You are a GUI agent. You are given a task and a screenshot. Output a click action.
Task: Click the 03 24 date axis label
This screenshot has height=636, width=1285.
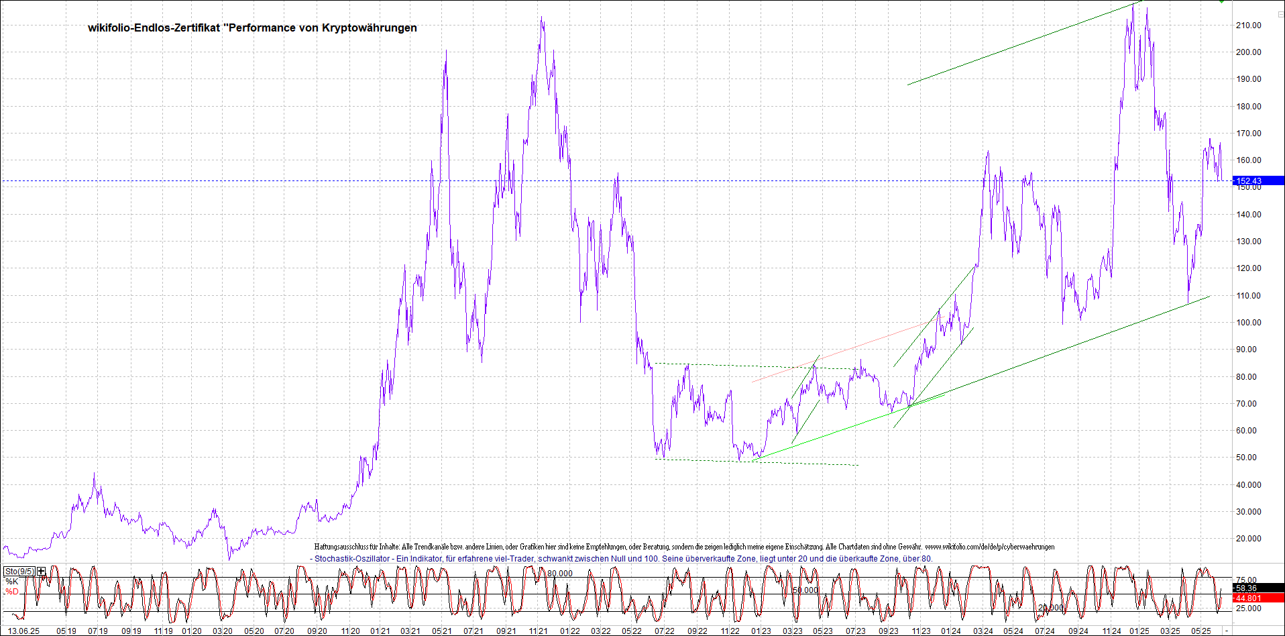(983, 631)
